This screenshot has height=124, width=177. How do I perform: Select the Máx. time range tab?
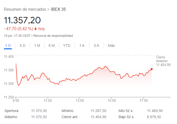point(112,46)
